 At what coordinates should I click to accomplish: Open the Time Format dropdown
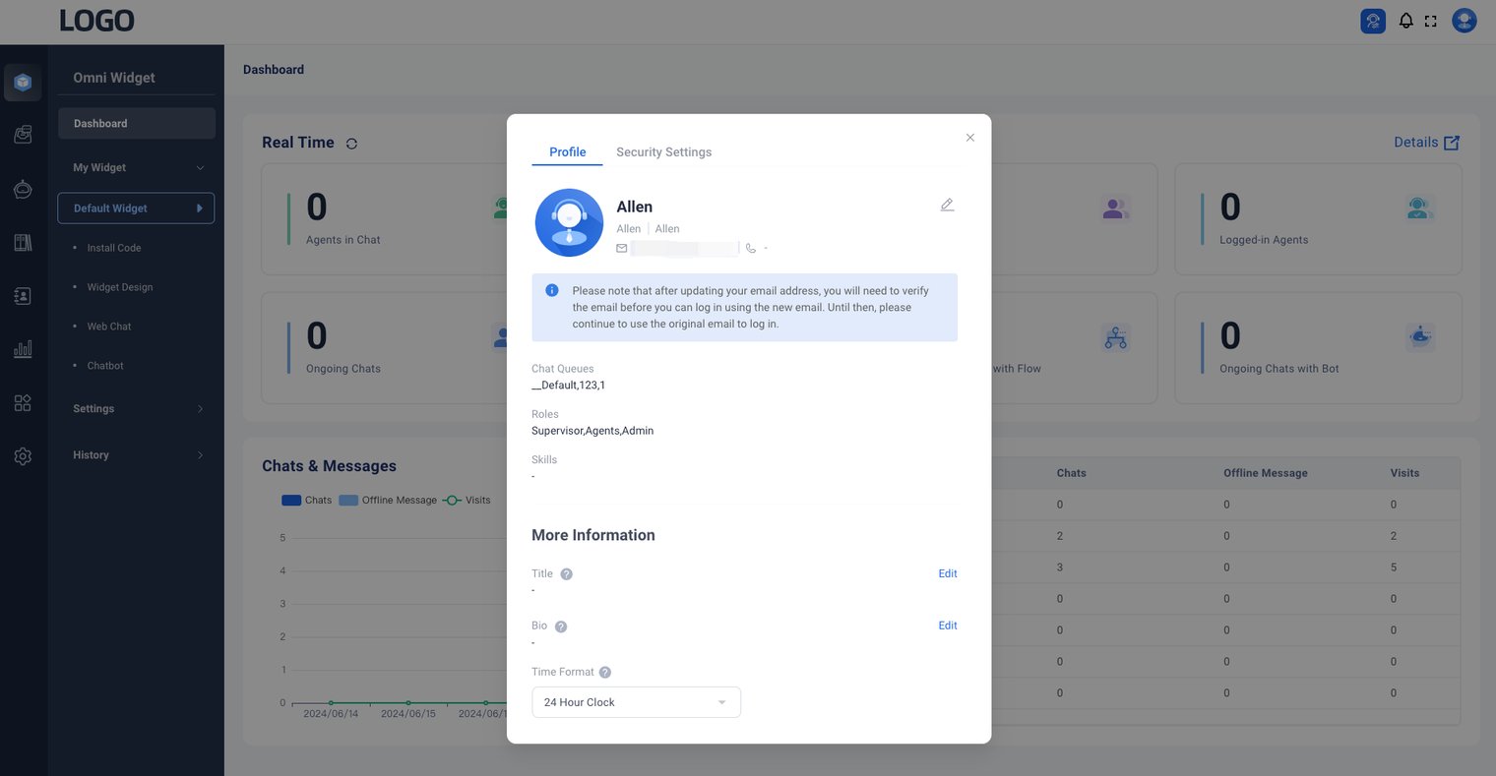click(636, 702)
